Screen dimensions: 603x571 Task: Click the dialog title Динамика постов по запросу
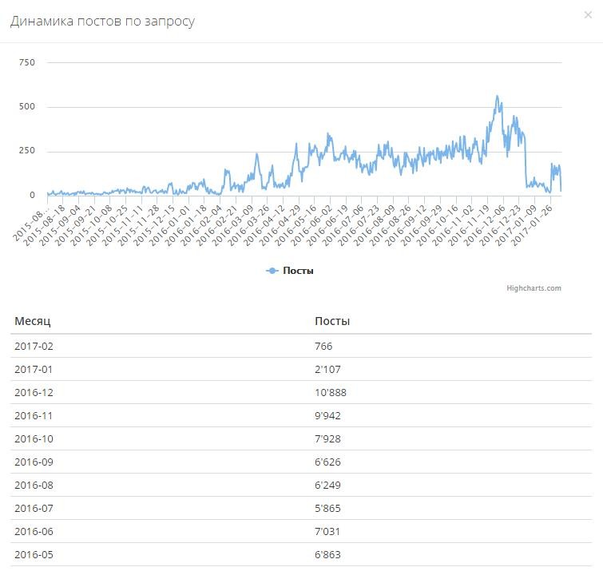[x=102, y=21]
